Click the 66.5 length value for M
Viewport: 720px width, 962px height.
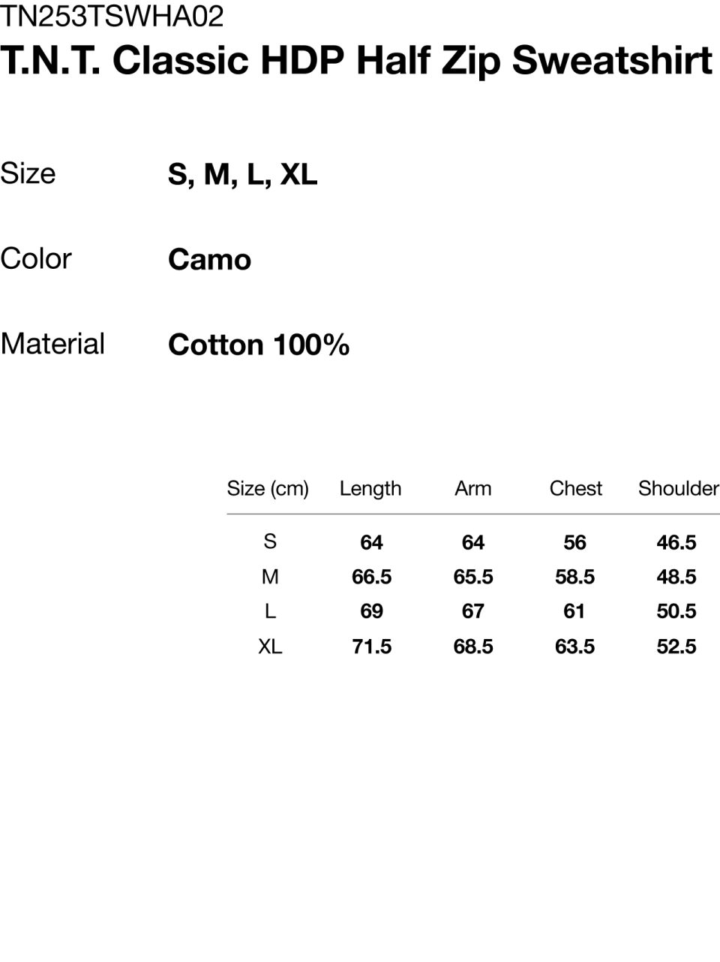372,577
